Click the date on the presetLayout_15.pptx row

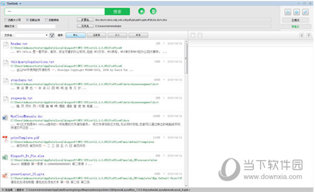click(175, 174)
